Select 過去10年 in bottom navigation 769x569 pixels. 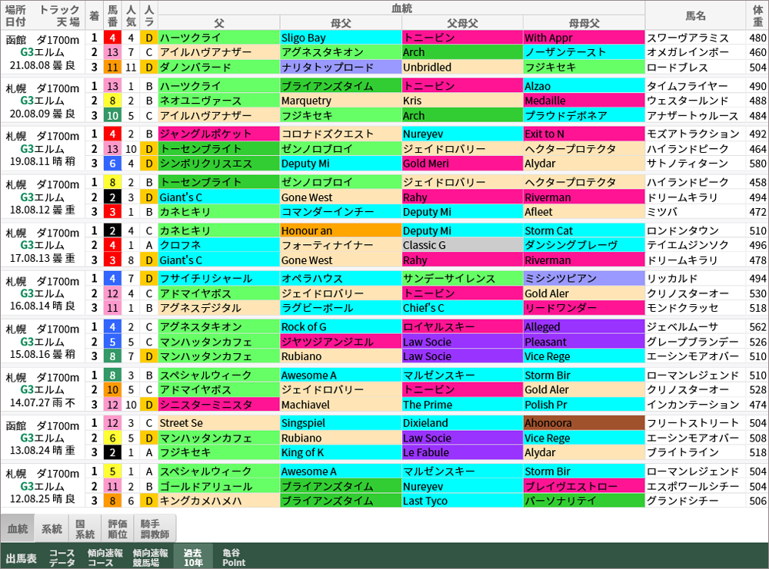click(x=193, y=557)
